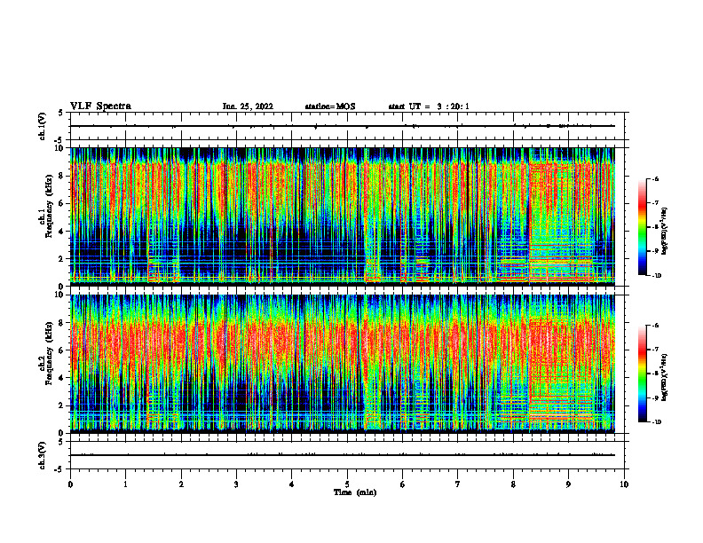Select the "start UT = 3 :20: 1" text
The width and height of the screenshot is (703, 543).
tap(429, 106)
